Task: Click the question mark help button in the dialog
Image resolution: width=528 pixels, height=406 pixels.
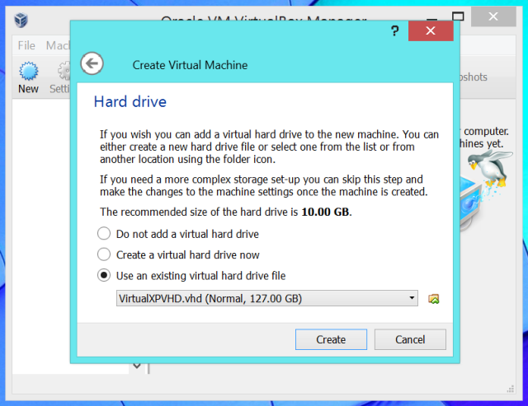Action: [x=394, y=31]
